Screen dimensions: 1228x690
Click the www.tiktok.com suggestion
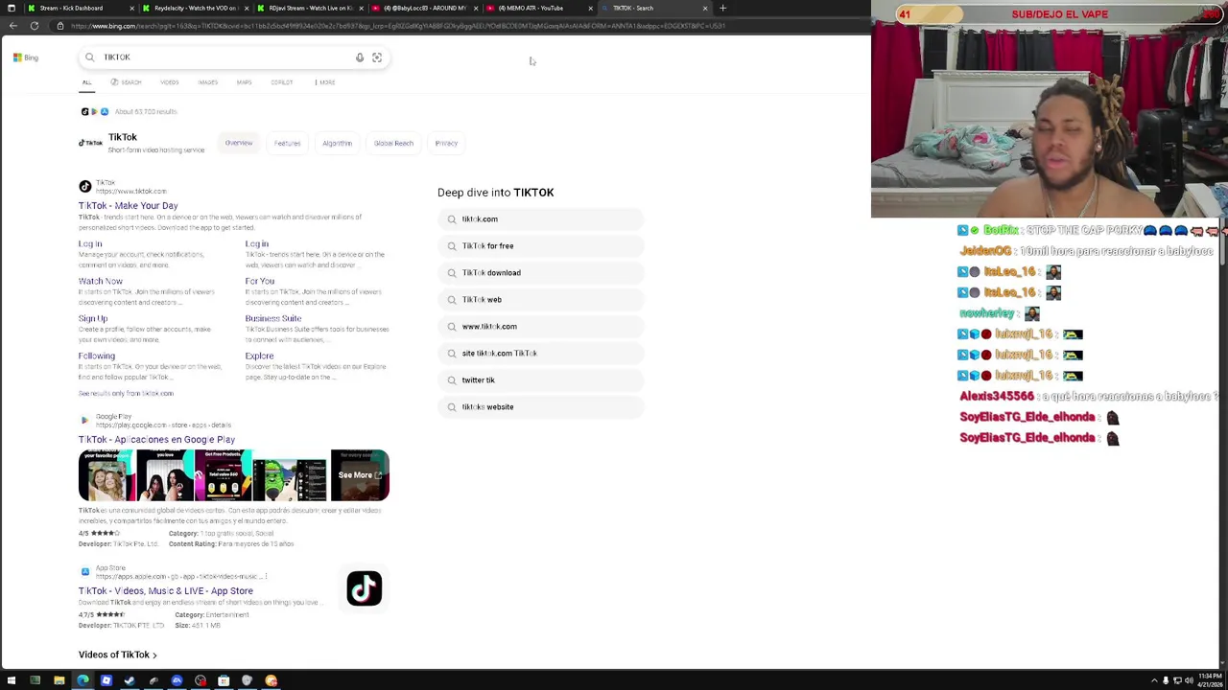tap(540, 327)
